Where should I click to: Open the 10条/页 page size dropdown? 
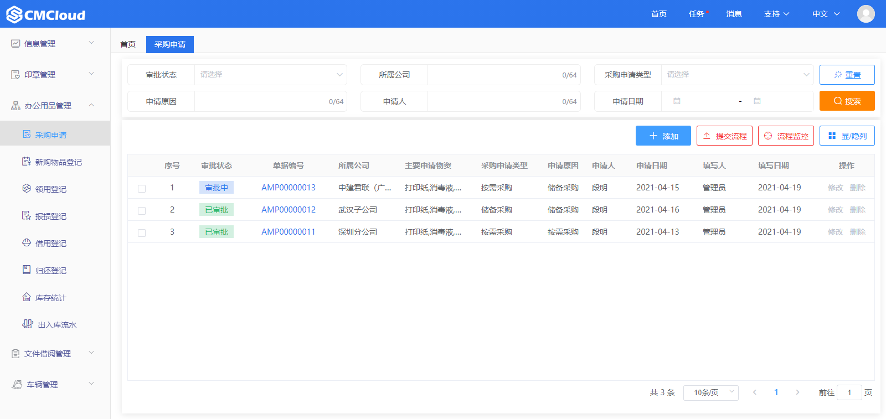pyautogui.click(x=711, y=392)
